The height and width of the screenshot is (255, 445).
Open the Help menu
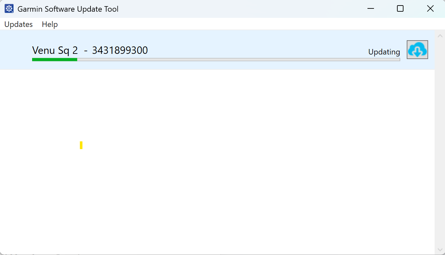point(50,24)
